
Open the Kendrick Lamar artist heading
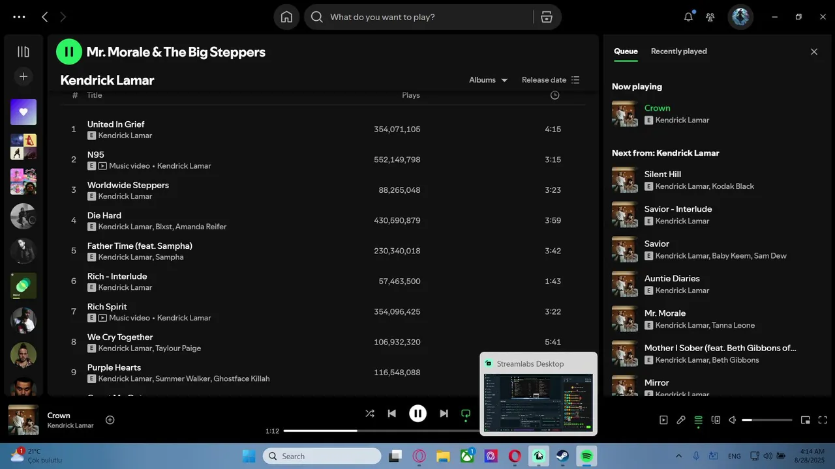[x=107, y=80]
